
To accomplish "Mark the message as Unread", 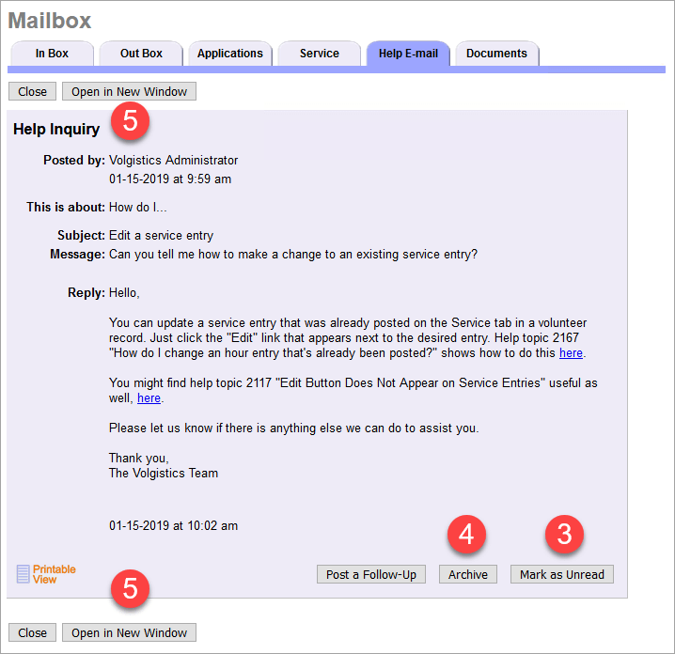I will pyautogui.click(x=562, y=574).
